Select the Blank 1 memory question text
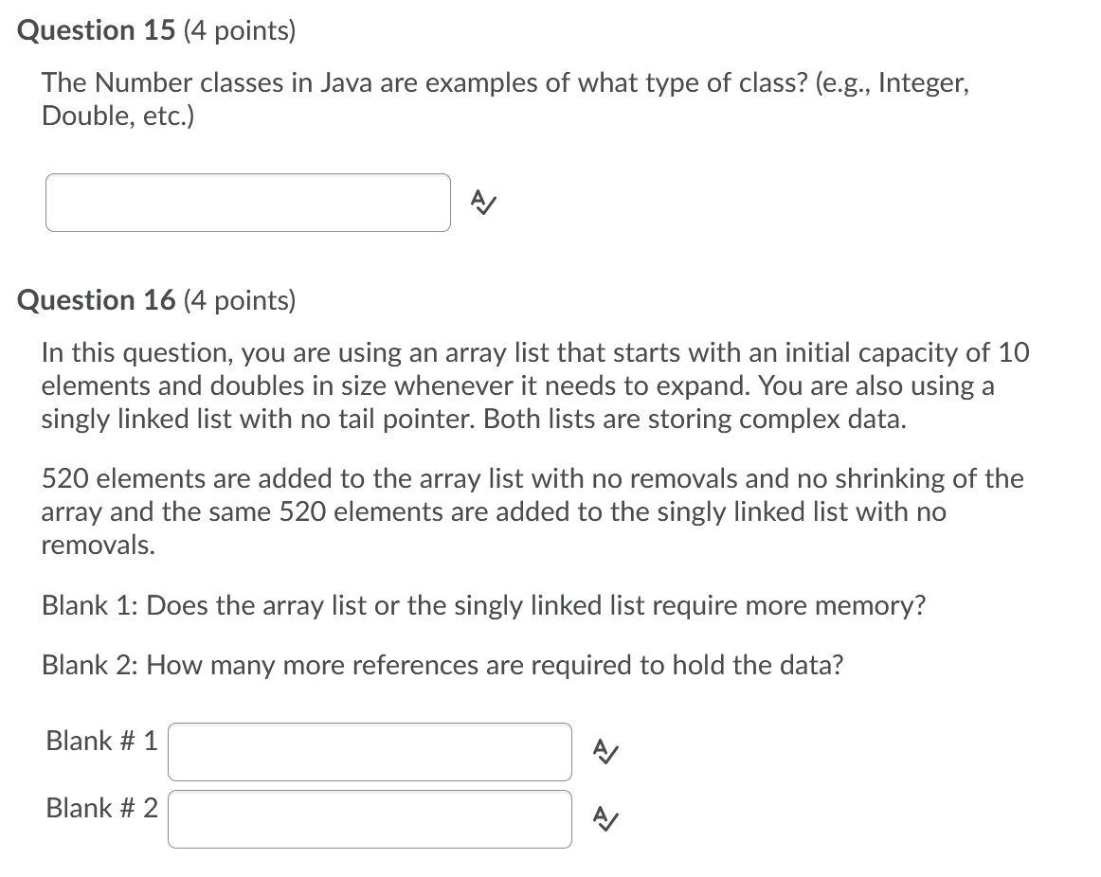This screenshot has width=1101, height=877. tap(485, 604)
